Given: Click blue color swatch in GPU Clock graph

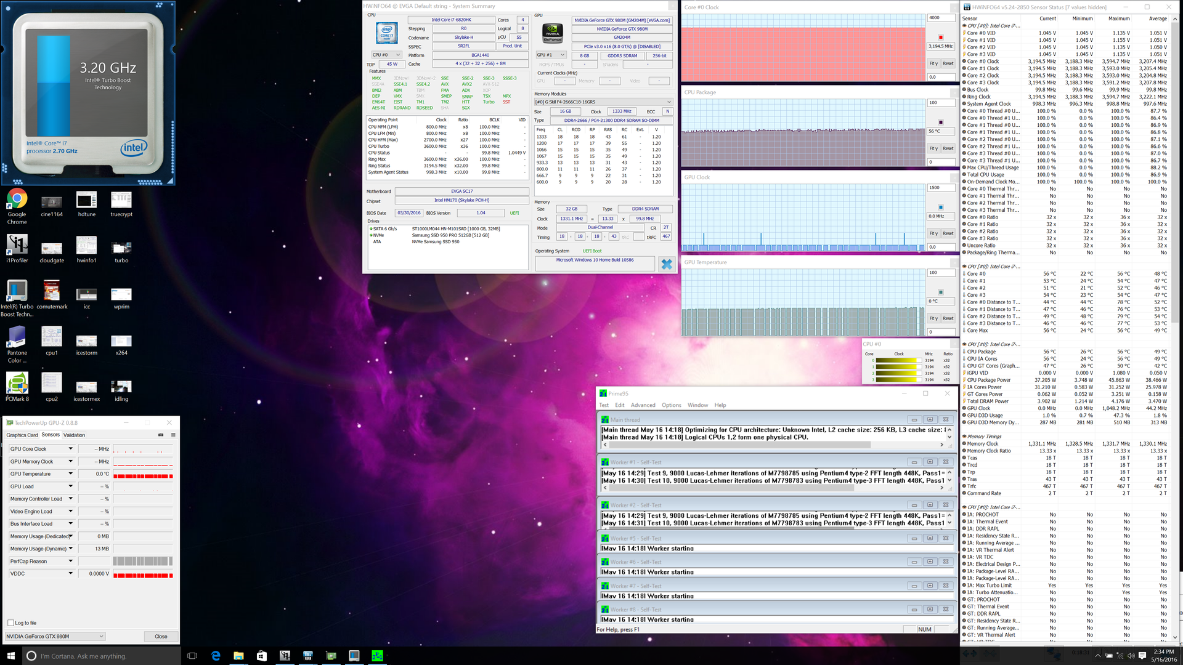Looking at the screenshot, I should [x=940, y=207].
